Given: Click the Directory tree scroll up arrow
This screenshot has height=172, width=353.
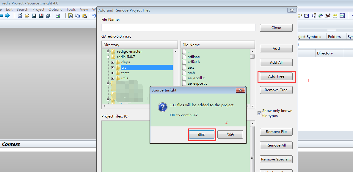Looking at the screenshot, I should pos(175,51).
